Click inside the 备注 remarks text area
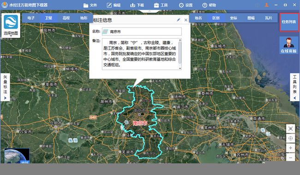300x175 pixels. [x=140, y=54]
